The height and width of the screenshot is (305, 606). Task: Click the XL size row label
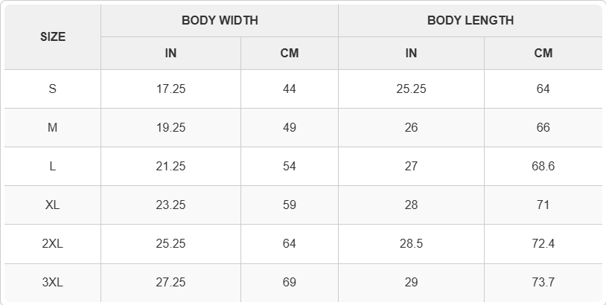(x=53, y=205)
